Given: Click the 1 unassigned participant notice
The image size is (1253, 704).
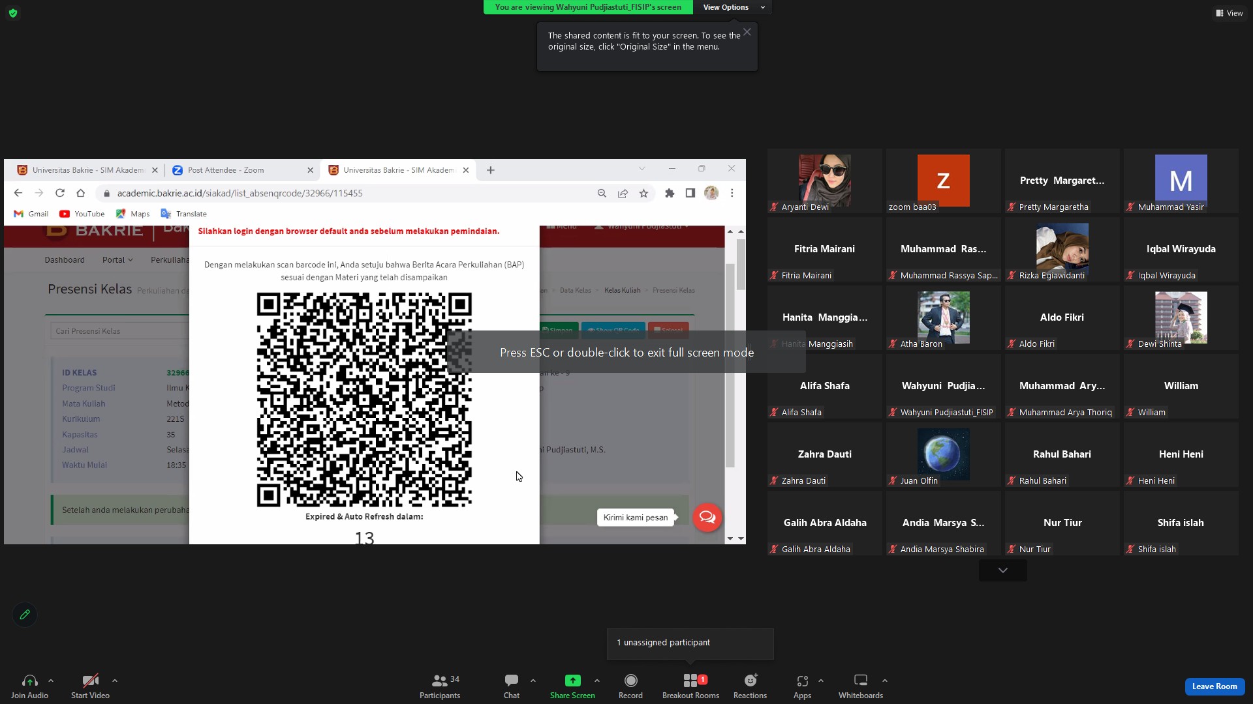Looking at the screenshot, I should tap(690, 643).
